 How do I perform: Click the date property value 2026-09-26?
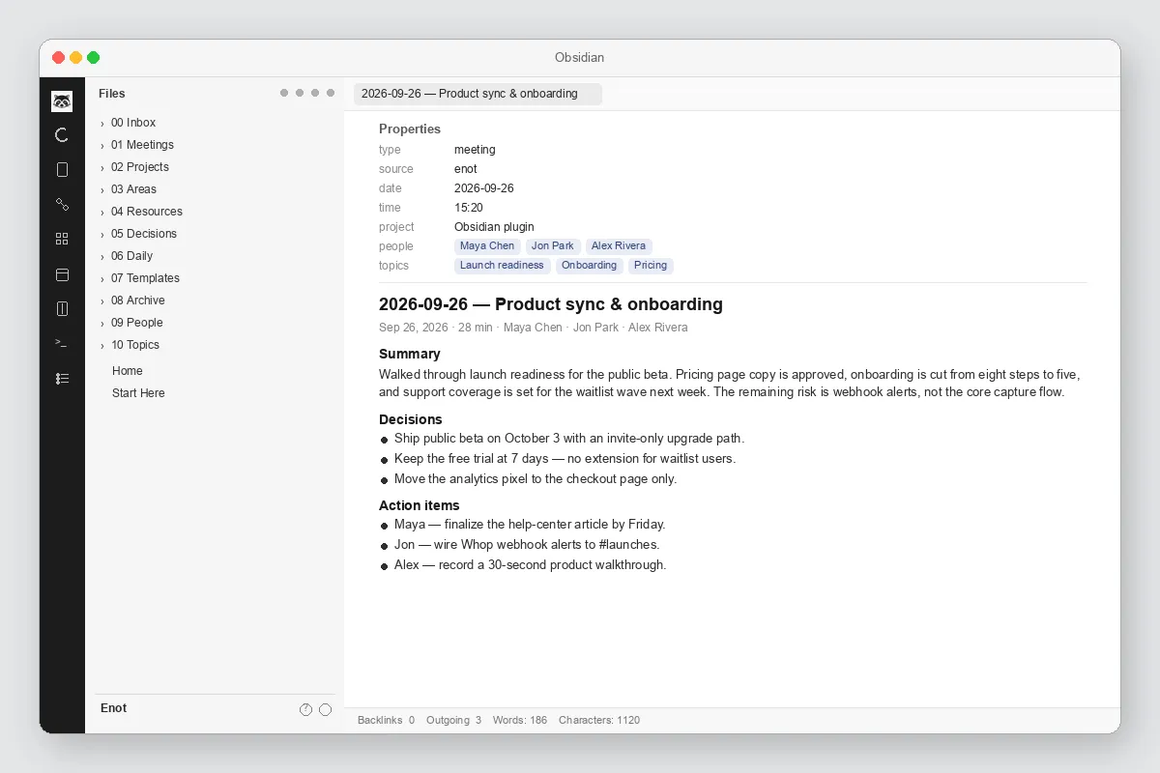point(484,188)
